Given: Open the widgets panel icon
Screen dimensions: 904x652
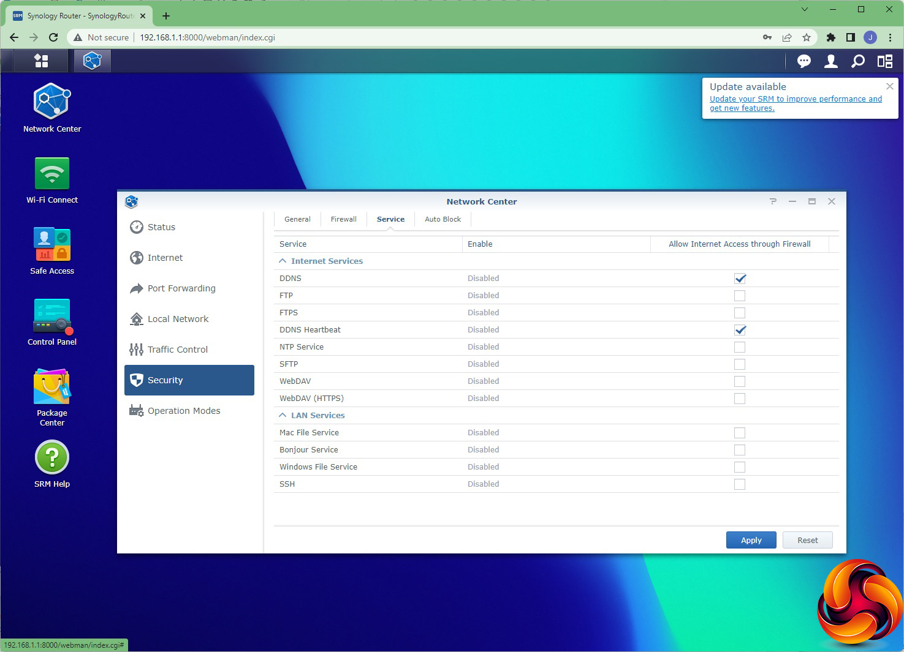Looking at the screenshot, I should (x=885, y=61).
